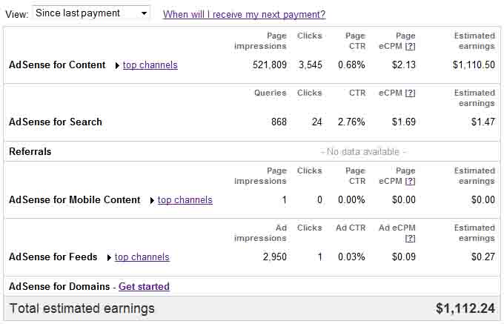This screenshot has height=324, width=504.
Task: Click Content estimated earnings $1,110.50
Action: coord(474,65)
